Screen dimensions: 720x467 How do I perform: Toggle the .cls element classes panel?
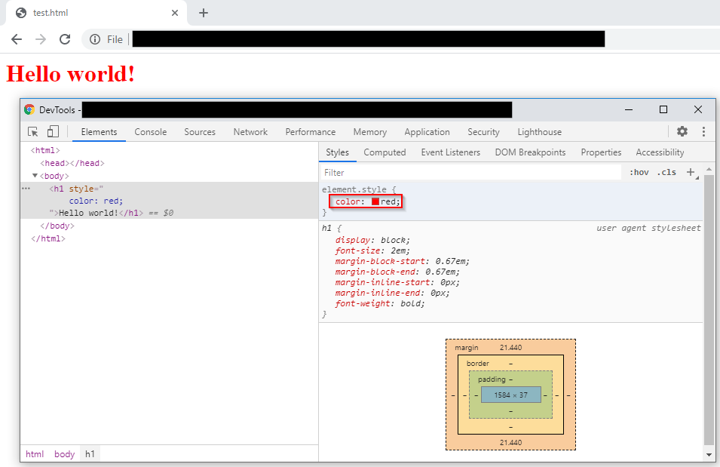[666, 172]
